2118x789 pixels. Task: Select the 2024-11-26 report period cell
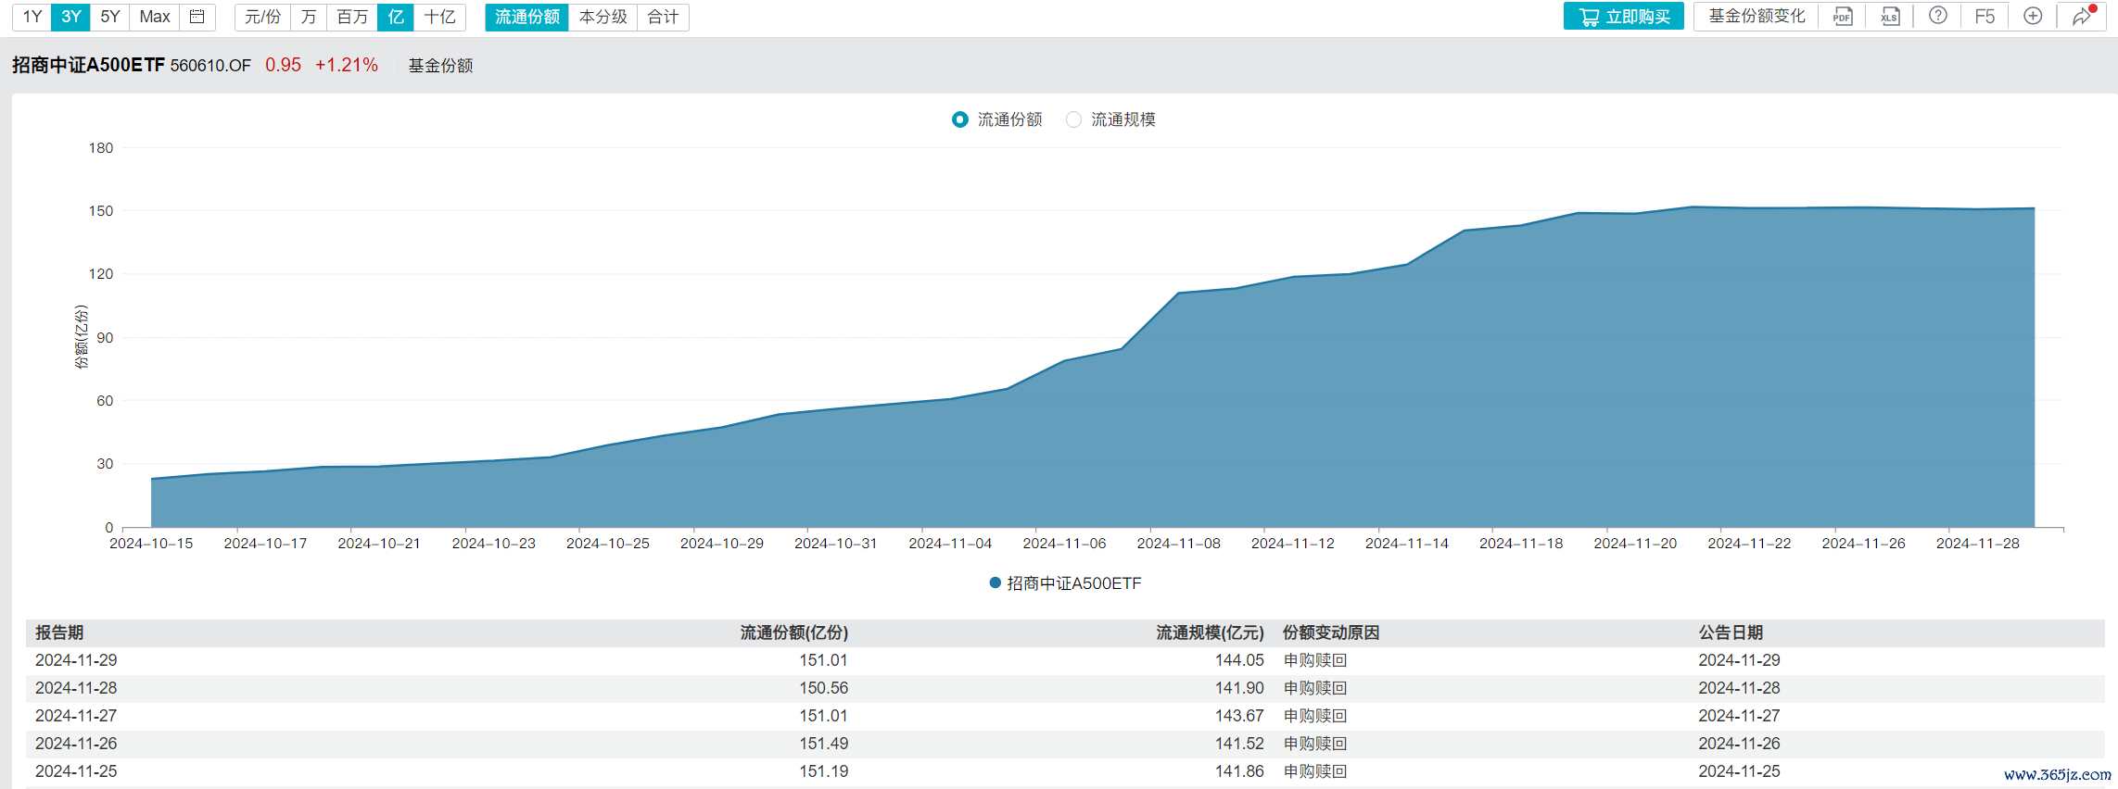[x=76, y=744]
